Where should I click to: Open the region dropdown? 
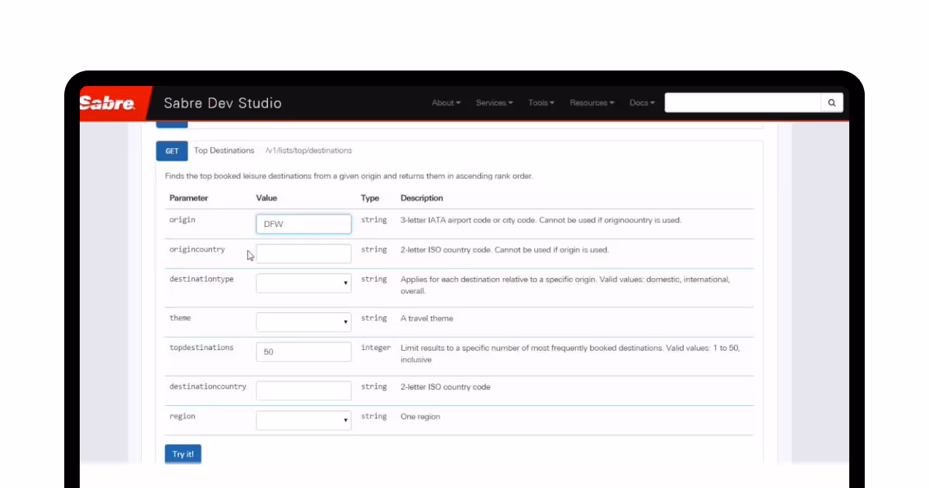pyautogui.click(x=303, y=420)
